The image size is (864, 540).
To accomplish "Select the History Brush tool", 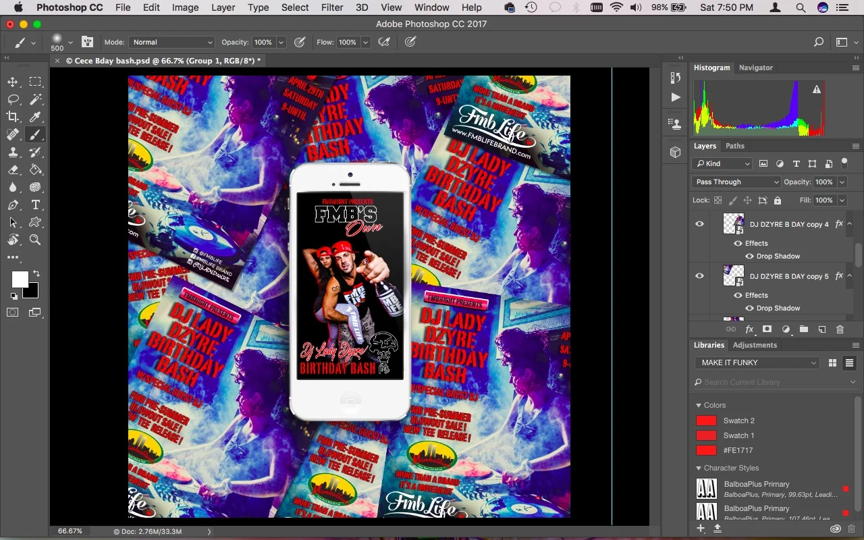I will 35,152.
